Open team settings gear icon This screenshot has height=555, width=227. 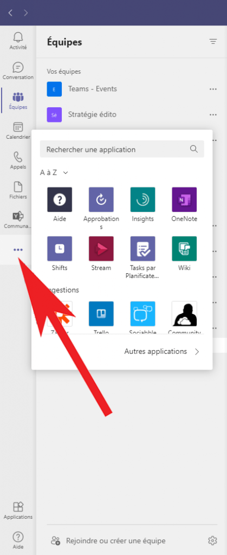coord(212,540)
